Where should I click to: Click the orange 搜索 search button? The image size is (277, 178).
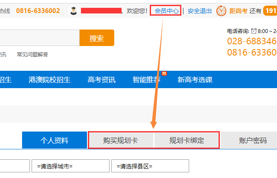click(97, 38)
